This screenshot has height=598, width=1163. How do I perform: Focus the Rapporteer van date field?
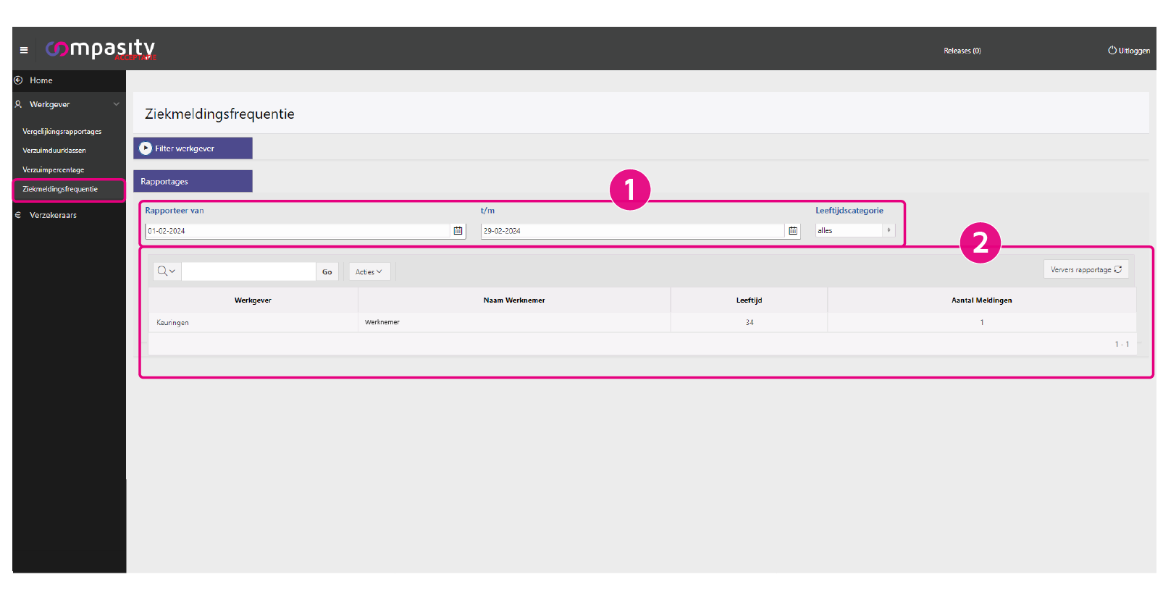pyautogui.click(x=298, y=231)
